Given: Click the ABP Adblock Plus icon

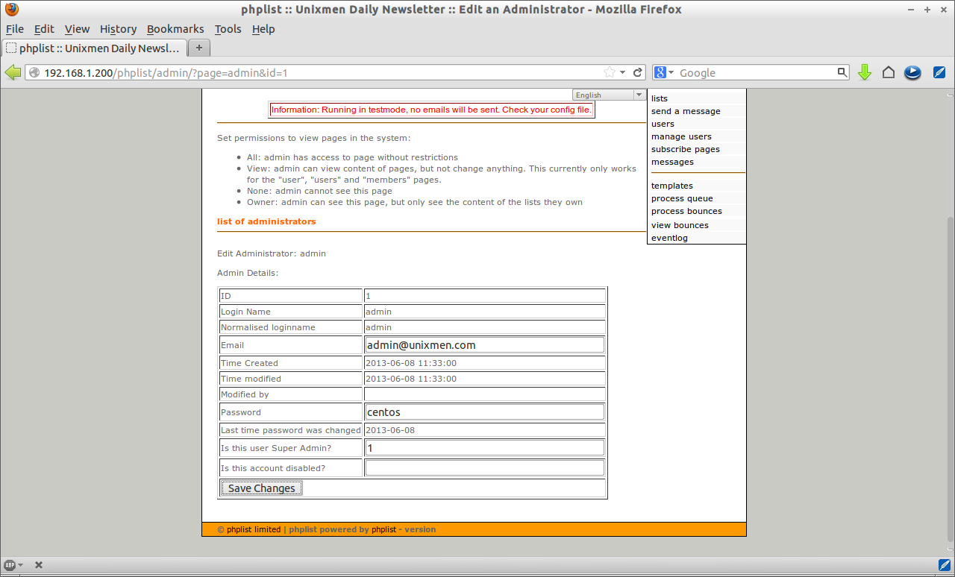Looking at the screenshot, I should [x=10, y=565].
